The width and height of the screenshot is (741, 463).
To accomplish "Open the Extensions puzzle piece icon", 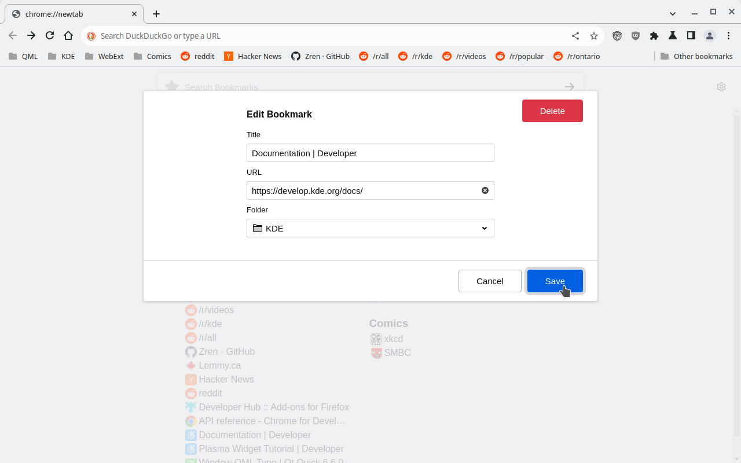I will tap(654, 35).
